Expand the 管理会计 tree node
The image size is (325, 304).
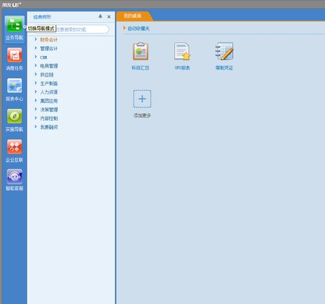pos(36,48)
